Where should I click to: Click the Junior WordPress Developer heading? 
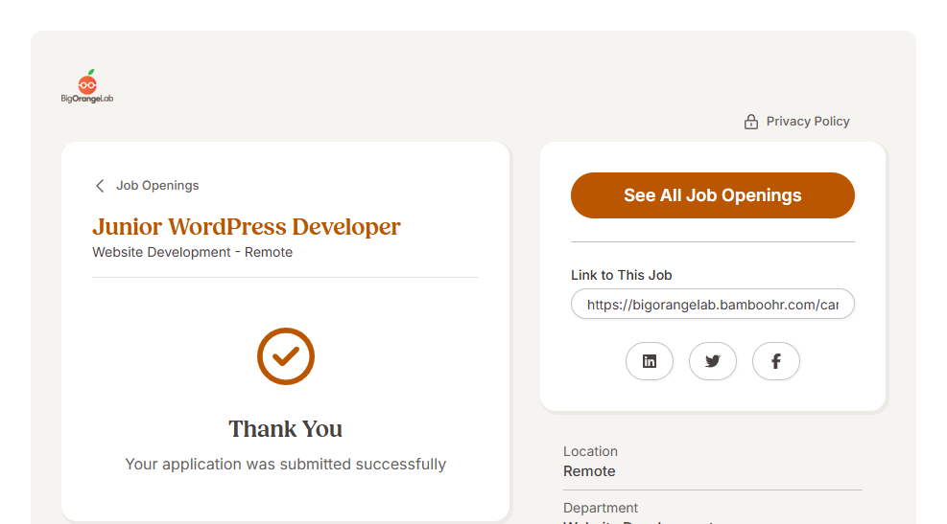(x=247, y=227)
